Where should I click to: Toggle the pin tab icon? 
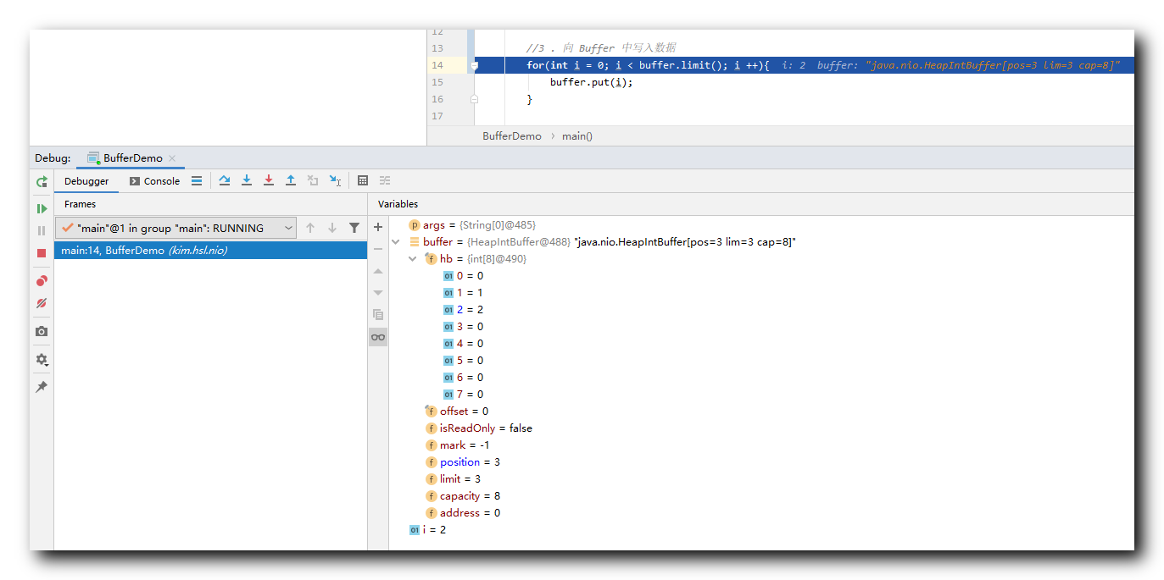tap(42, 387)
